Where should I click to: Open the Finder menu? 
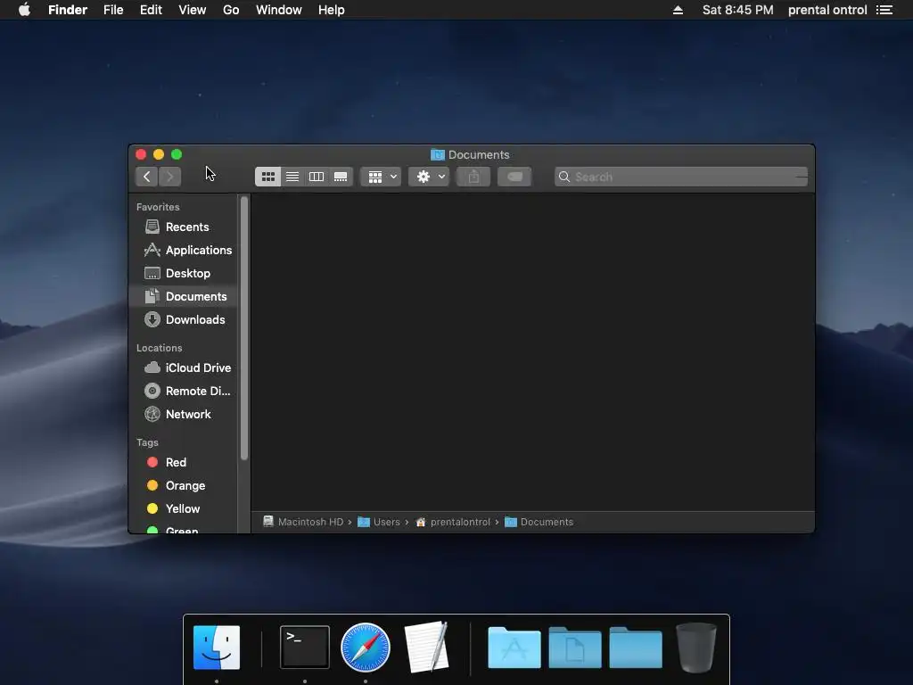68,10
